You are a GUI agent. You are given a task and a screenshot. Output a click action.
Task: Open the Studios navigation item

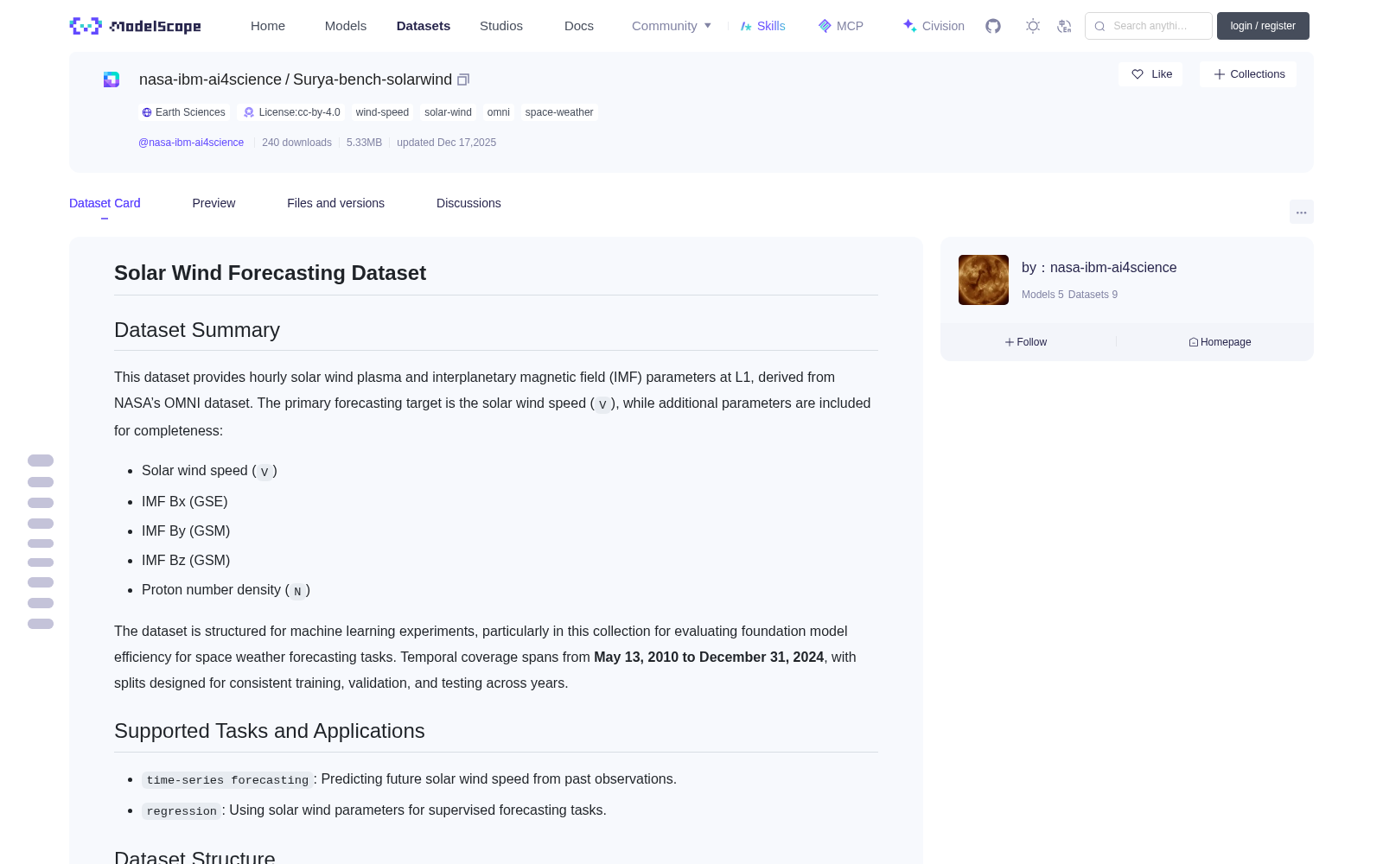coord(501,26)
